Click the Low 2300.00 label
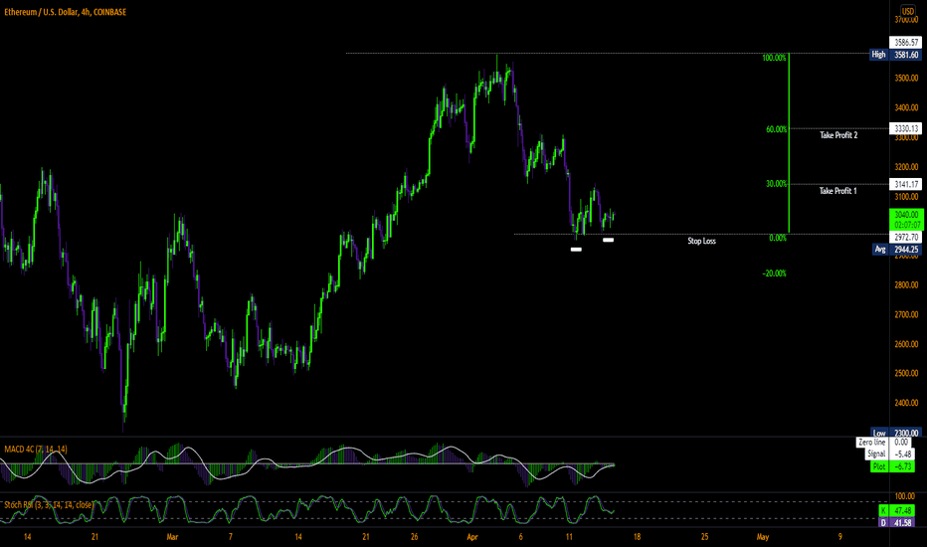Viewport: 927px width, 547px height. click(x=896, y=433)
